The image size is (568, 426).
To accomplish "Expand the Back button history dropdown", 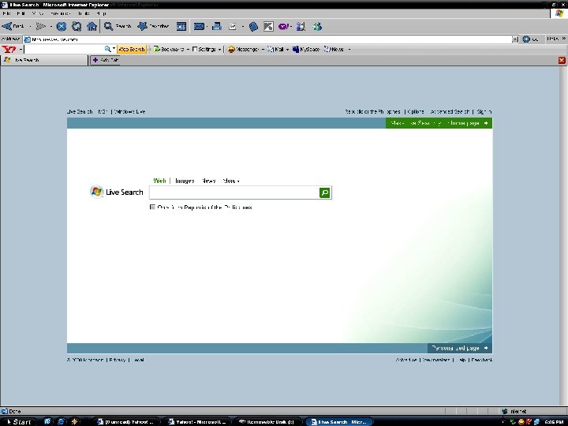I will (x=30, y=26).
